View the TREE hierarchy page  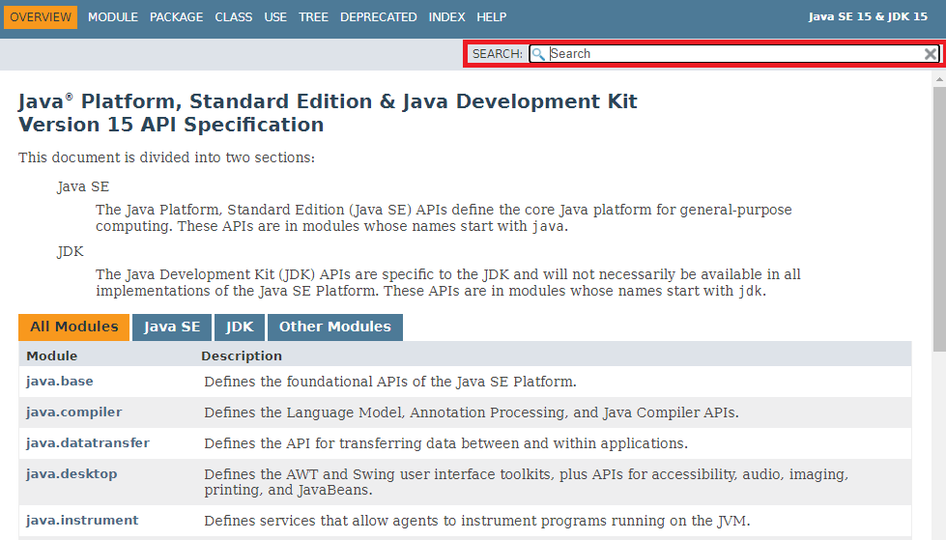click(x=313, y=16)
